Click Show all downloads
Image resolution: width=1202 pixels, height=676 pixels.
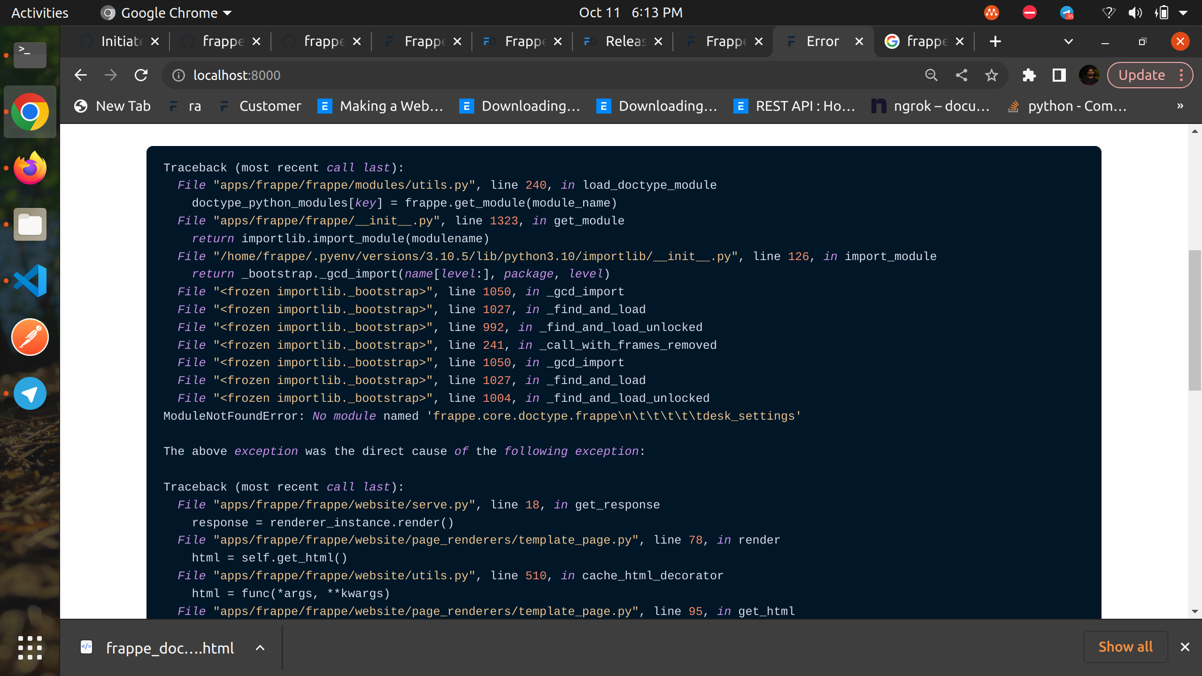pyautogui.click(x=1125, y=647)
